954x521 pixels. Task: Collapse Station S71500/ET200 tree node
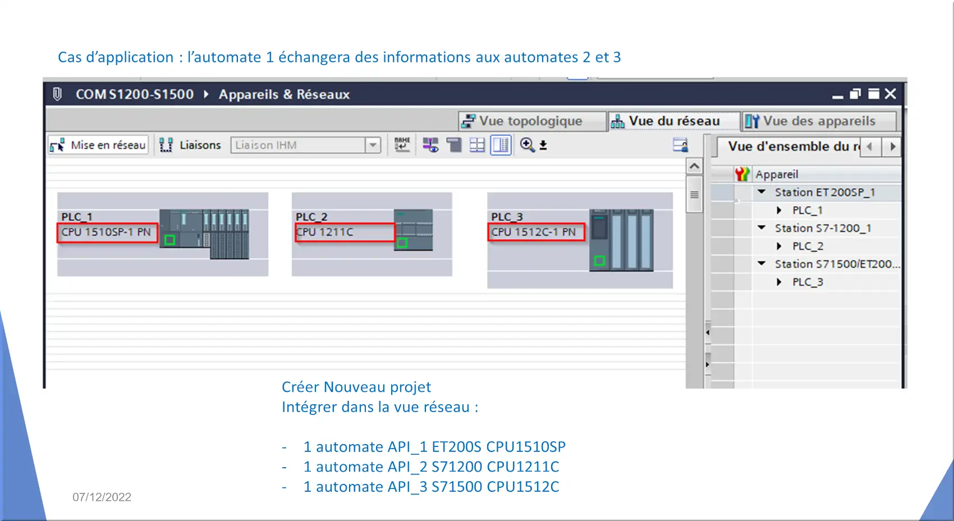click(762, 264)
